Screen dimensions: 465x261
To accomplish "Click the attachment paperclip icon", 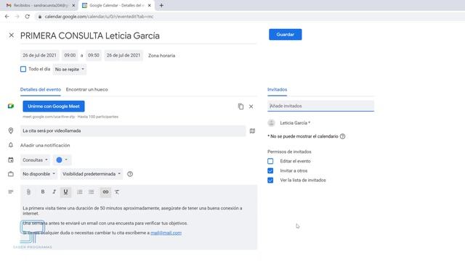I will click(x=28, y=192).
